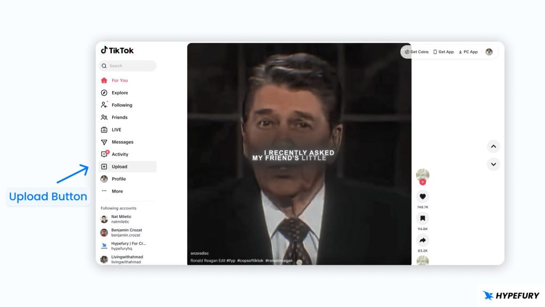The height and width of the screenshot is (307, 545).
Task: Open the Friends section
Action: point(119,117)
